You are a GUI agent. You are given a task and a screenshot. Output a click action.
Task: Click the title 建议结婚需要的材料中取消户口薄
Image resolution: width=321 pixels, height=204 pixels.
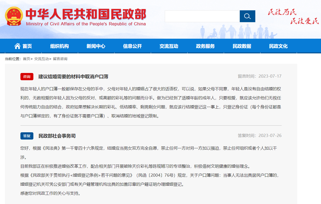pyautogui.click(x=73, y=77)
